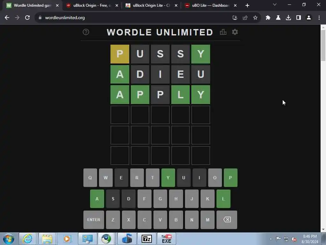Click the scrollbar down arrow
326x245 pixels.
click(x=323, y=230)
